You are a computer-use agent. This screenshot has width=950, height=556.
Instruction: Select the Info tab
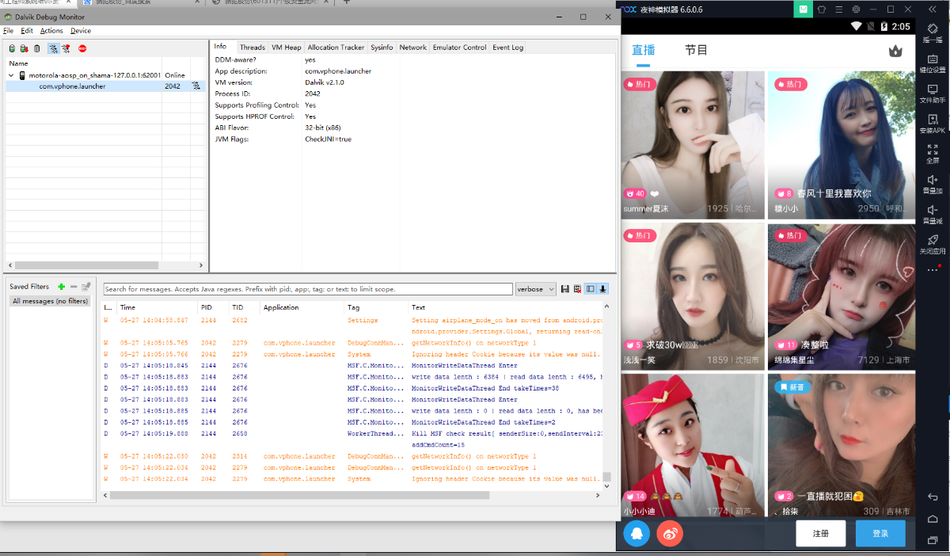point(221,47)
